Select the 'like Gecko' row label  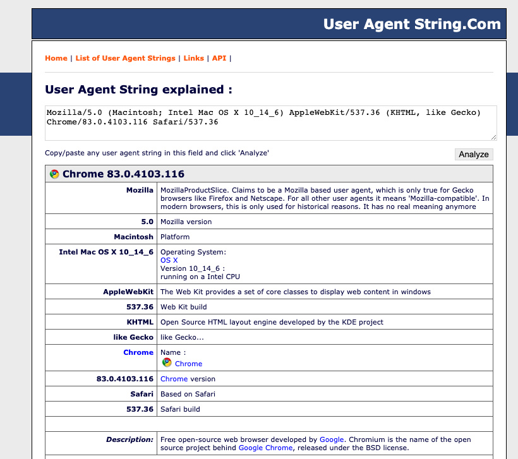coord(133,337)
